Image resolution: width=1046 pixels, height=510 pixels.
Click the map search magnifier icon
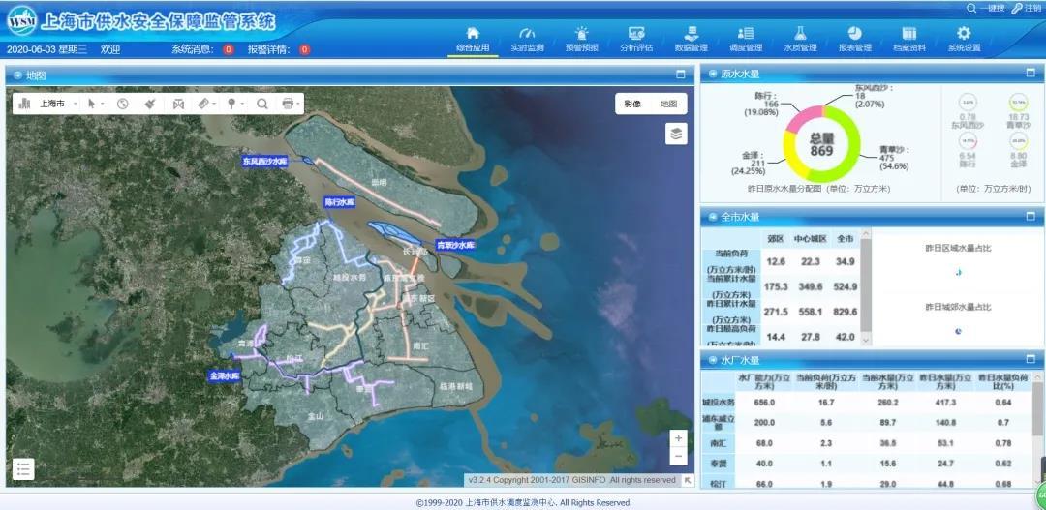(261, 104)
